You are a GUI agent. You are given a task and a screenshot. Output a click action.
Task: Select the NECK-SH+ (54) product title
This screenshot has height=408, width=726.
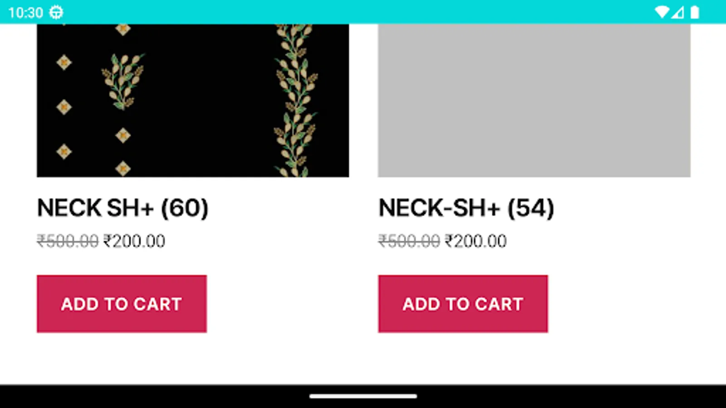tap(466, 208)
